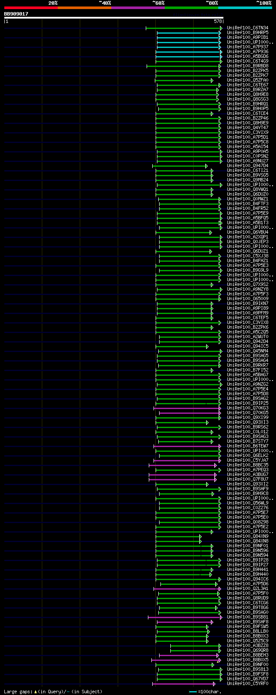
Task: Click the orange ~40% identity legend bar
Action: 84,7
